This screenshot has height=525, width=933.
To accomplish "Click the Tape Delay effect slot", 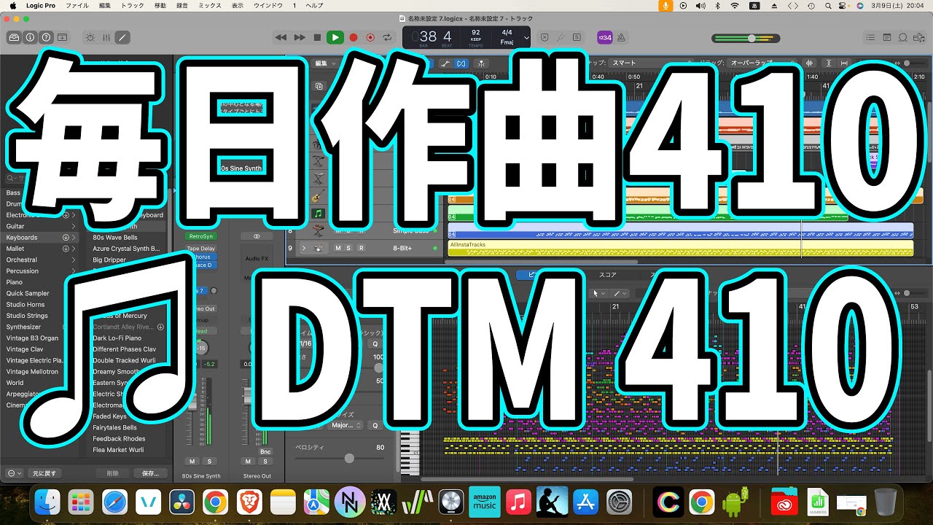I will [200, 249].
